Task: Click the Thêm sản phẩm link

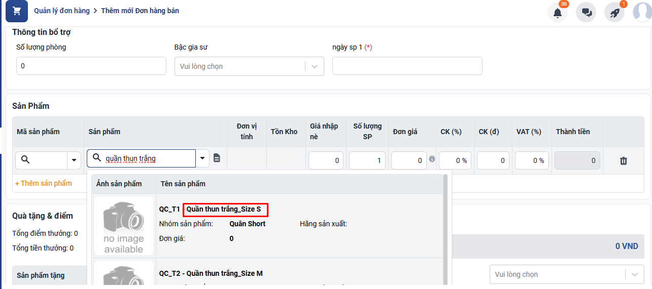Action: tap(44, 183)
